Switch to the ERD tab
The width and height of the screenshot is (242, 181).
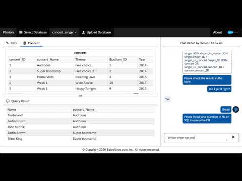pyautogui.click(x=12, y=43)
